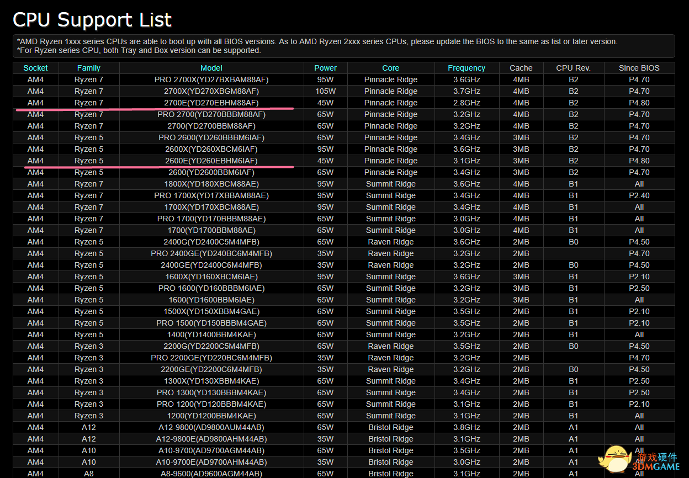Click the Tray and Box version note
Screen dimensions: 689x478
(139, 50)
